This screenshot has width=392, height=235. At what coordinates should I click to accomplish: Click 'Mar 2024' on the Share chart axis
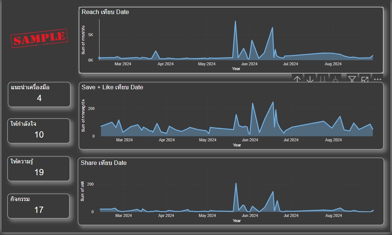click(123, 215)
